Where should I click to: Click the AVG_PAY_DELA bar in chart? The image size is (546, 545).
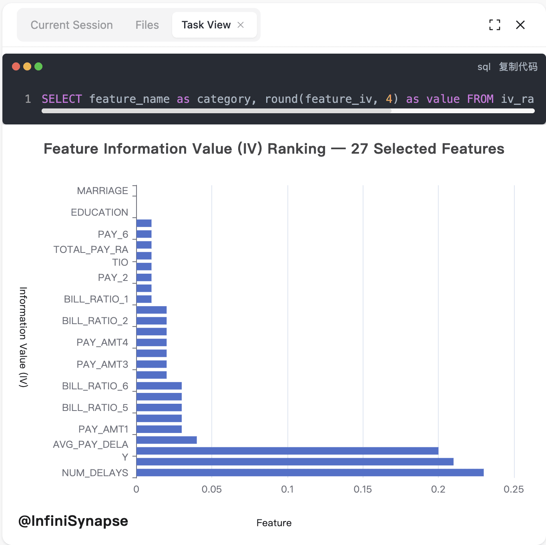[x=287, y=451]
